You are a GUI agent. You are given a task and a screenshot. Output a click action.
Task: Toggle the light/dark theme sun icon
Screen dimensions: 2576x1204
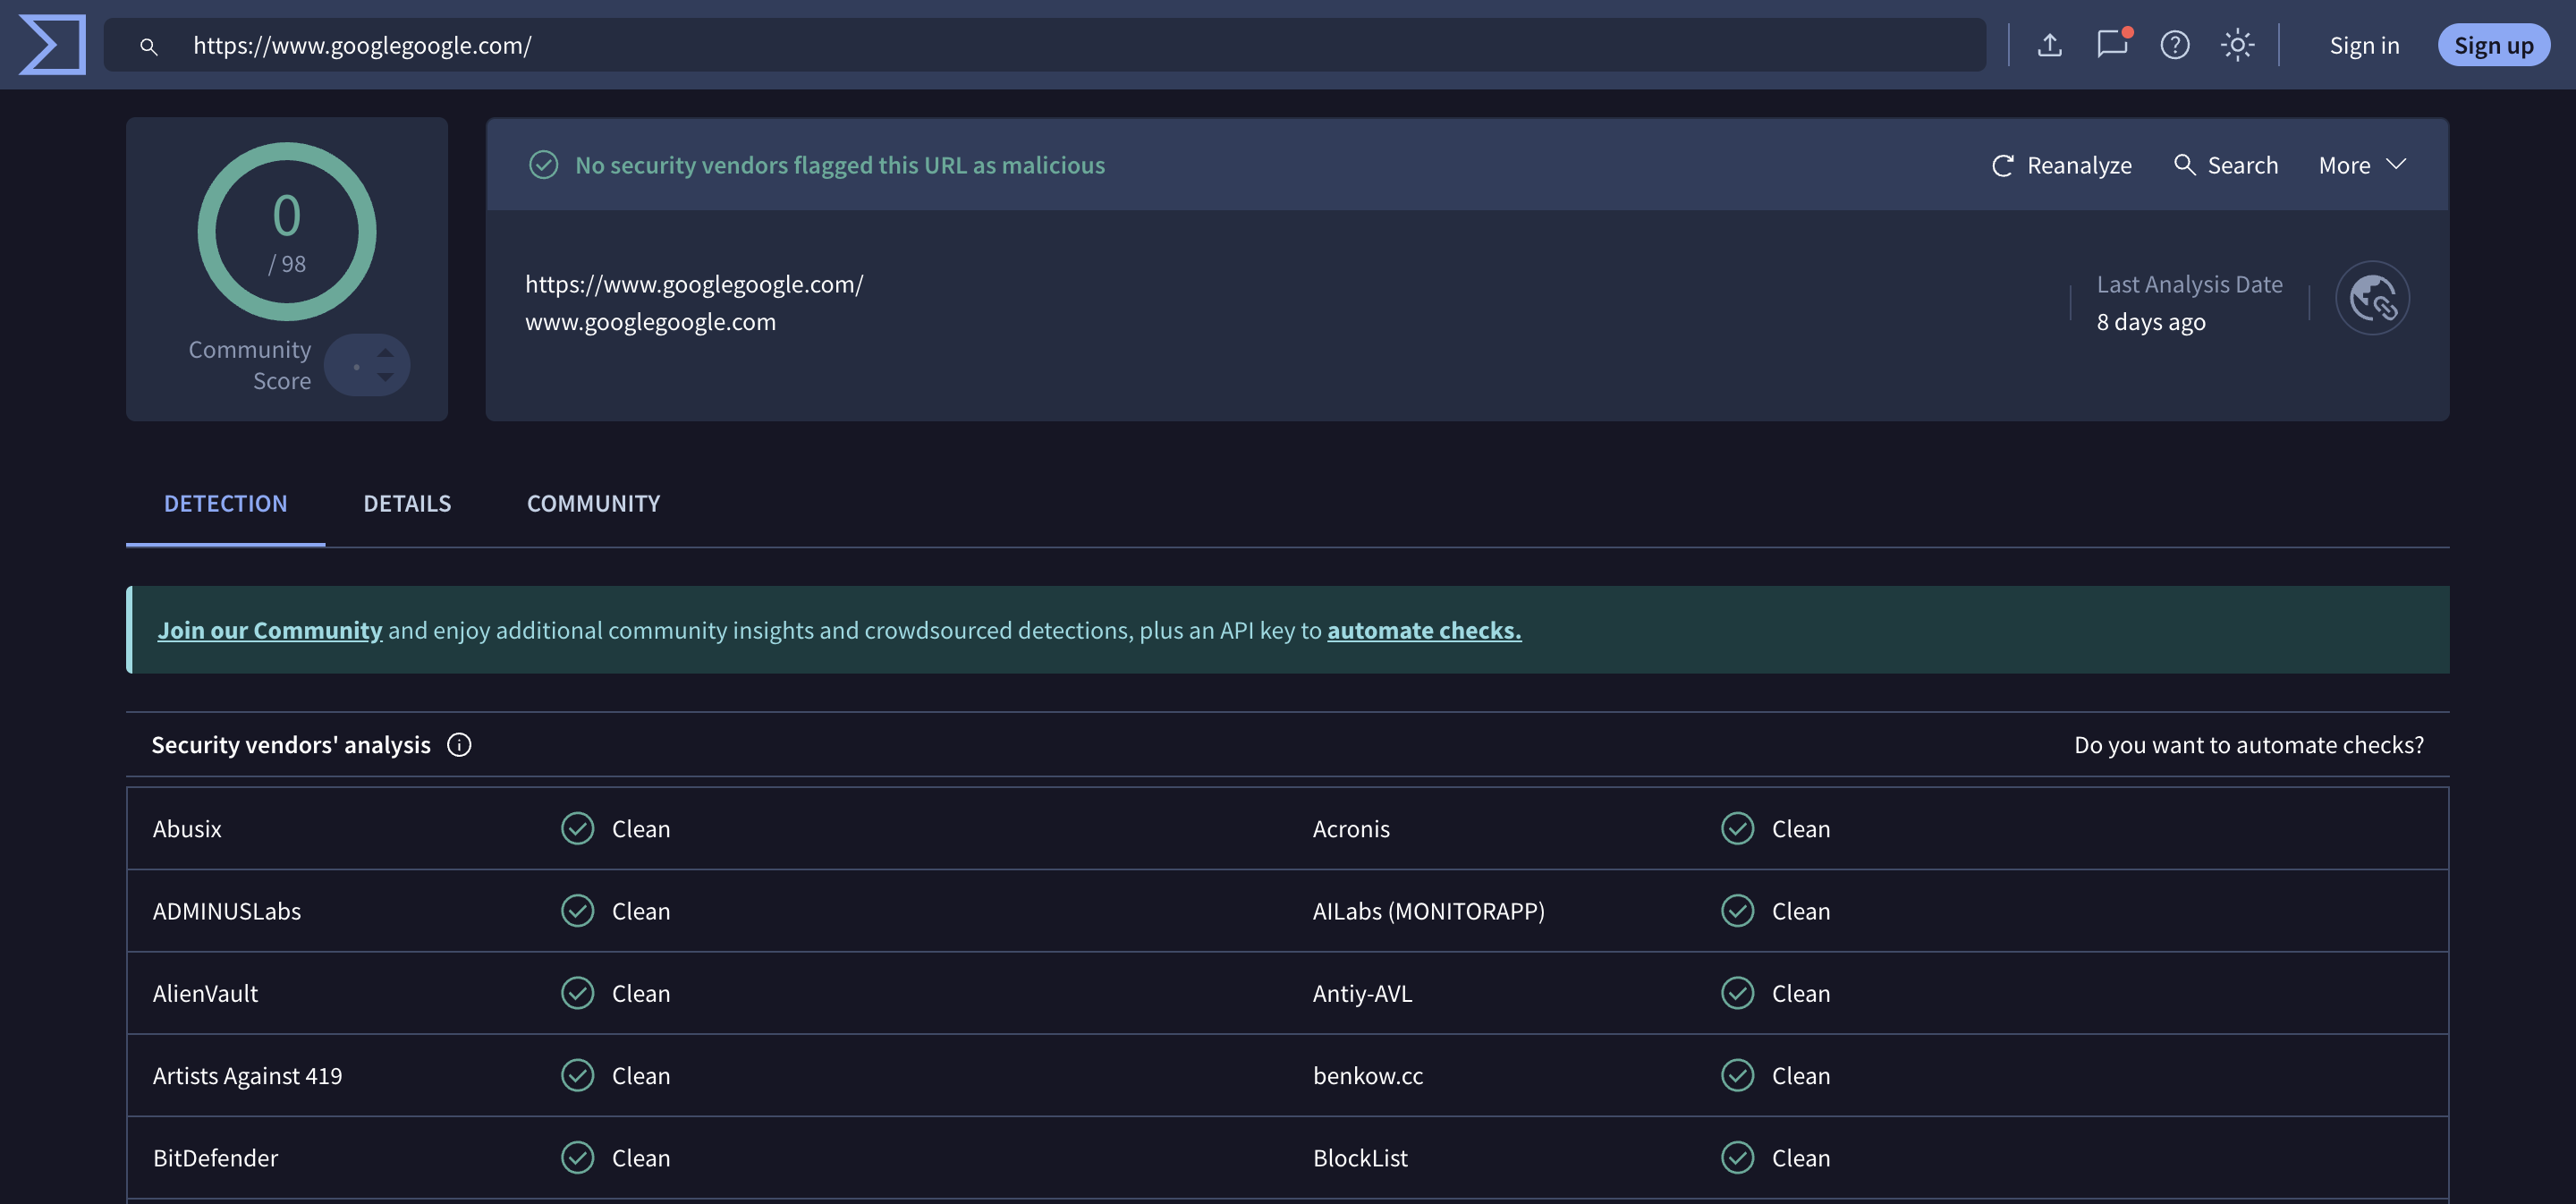[x=2237, y=45]
